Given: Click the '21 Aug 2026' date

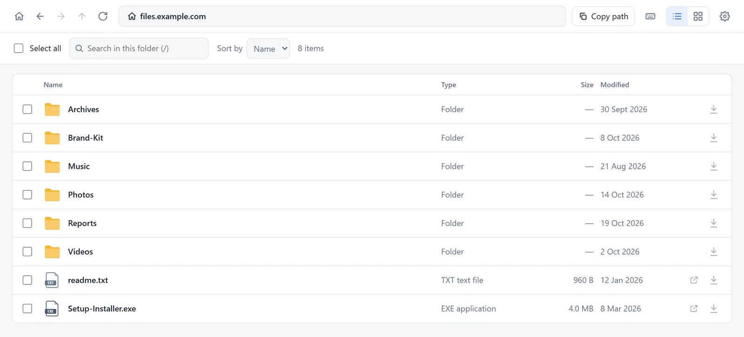Looking at the screenshot, I should pyautogui.click(x=623, y=166).
